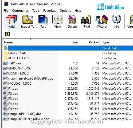Select file name 'MCLC(C~1.DOC'

tap(20, 84)
